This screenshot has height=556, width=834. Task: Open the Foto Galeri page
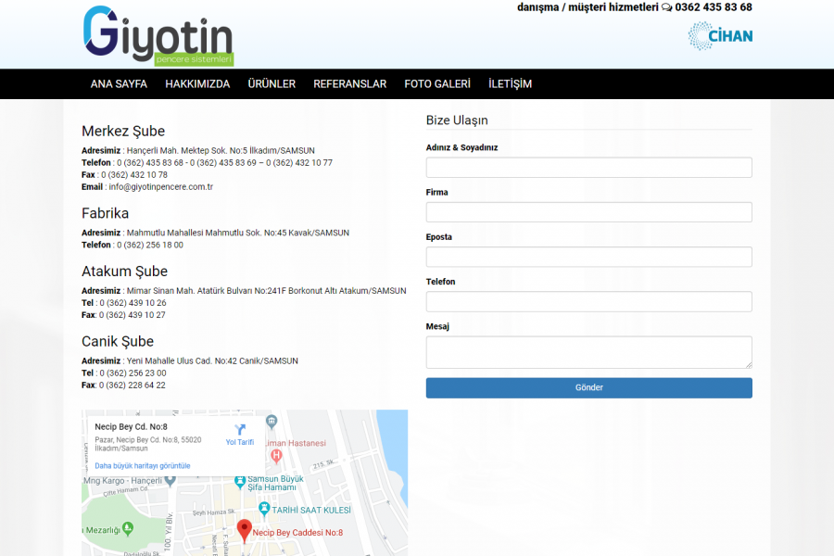click(x=437, y=83)
